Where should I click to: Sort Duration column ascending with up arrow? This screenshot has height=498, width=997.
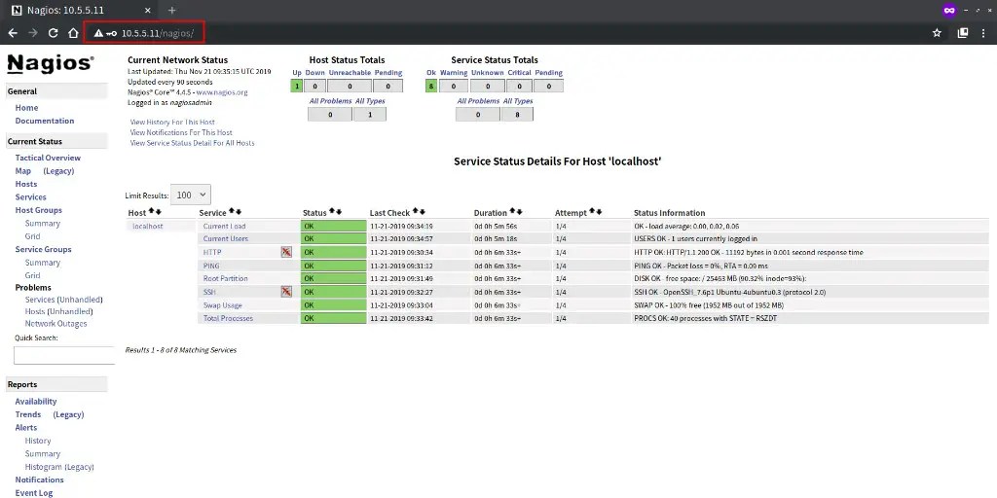click(512, 211)
